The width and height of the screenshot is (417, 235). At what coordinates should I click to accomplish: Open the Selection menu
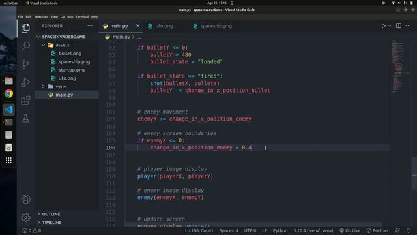coord(41,16)
